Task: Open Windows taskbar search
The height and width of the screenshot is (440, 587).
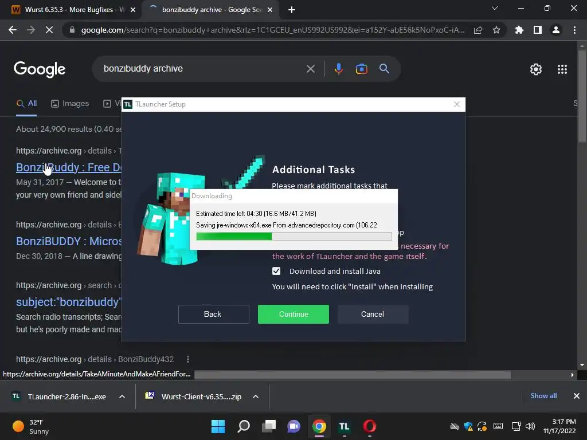Action: 243,426
